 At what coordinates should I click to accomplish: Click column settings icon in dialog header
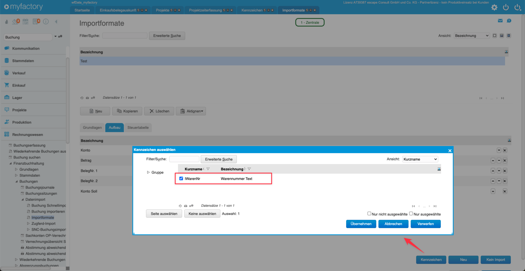(x=439, y=169)
